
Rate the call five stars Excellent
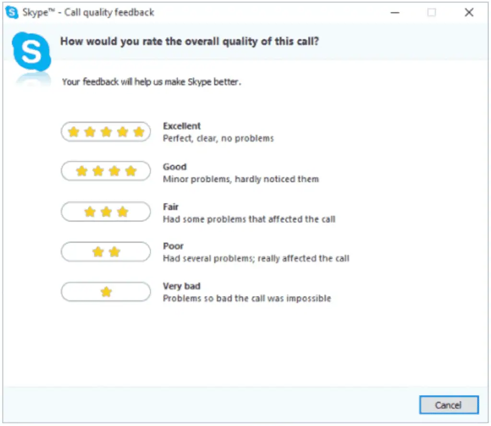106,132
